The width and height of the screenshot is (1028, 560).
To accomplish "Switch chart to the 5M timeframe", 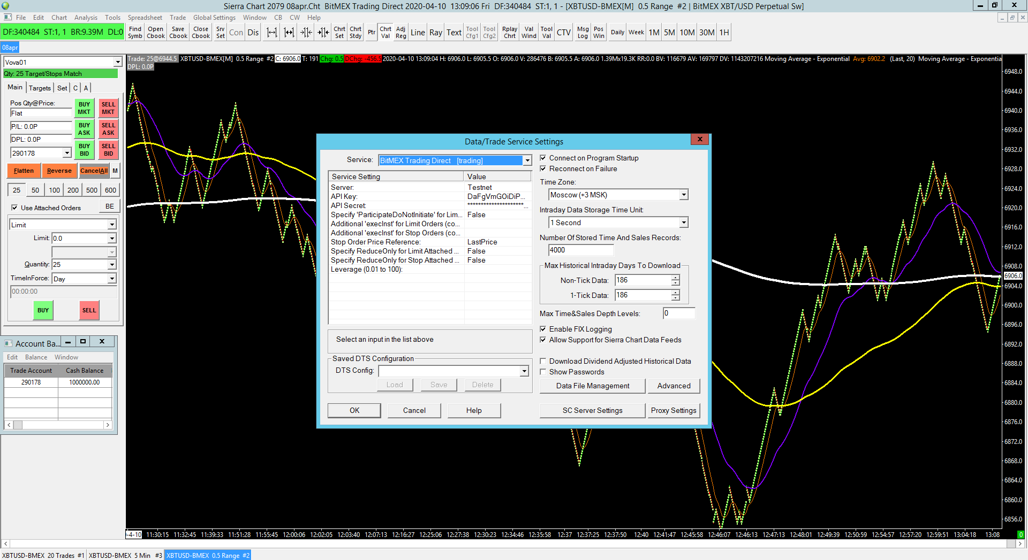I will tap(669, 33).
